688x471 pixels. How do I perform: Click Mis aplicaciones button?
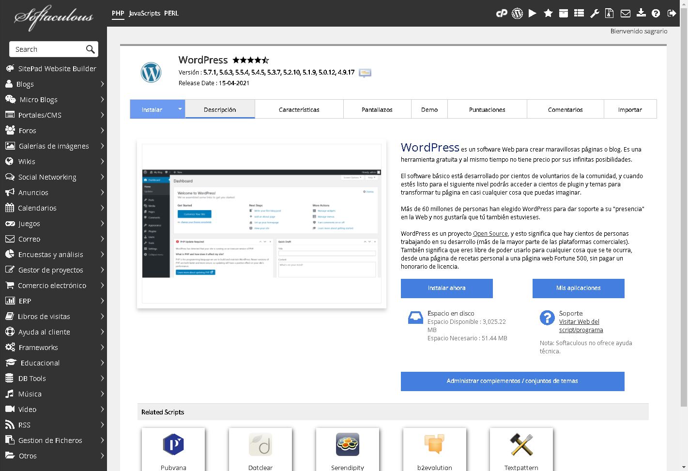[579, 288]
